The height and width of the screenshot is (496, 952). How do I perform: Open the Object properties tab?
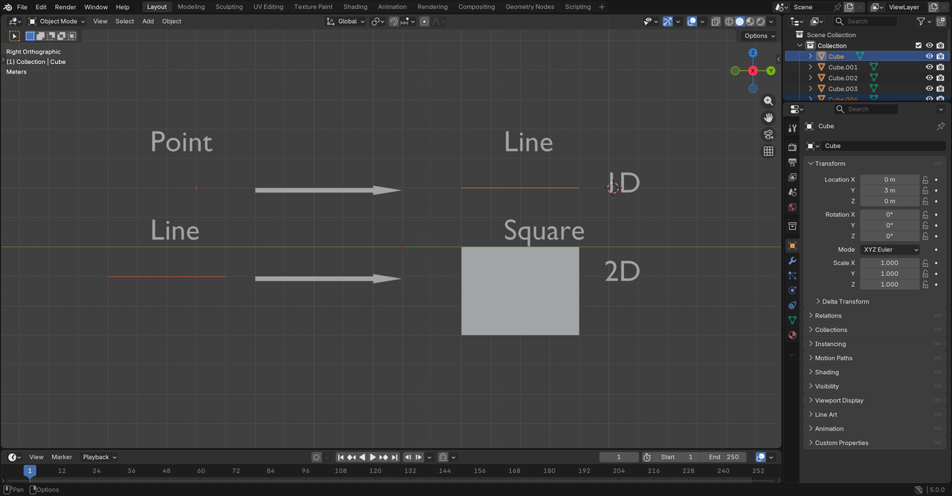pyautogui.click(x=792, y=245)
